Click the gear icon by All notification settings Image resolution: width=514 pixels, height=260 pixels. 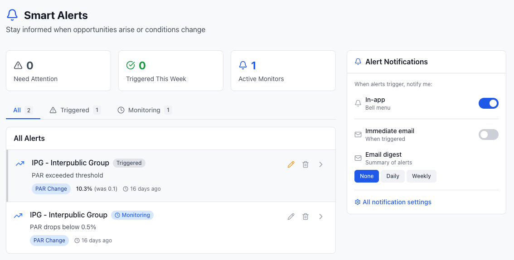[x=358, y=202]
